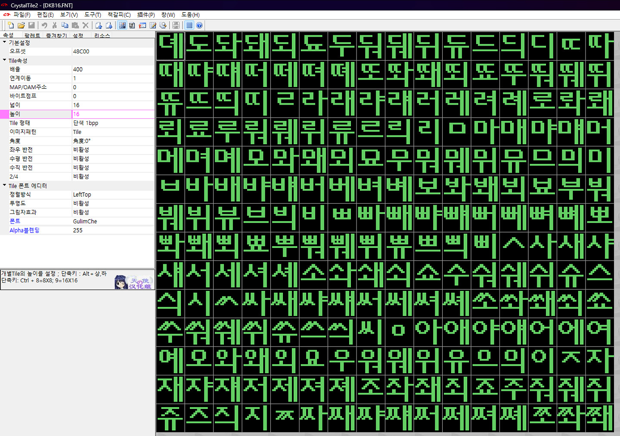Click the open folder toolbar icon
Viewport: 620px width, 436px height.
pos(21,25)
